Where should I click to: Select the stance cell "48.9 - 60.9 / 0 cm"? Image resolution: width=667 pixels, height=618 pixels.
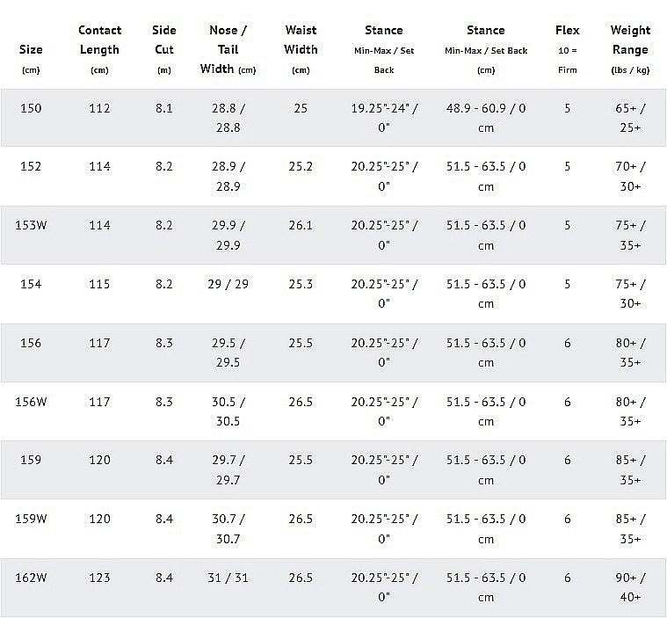pyautogui.click(x=486, y=118)
